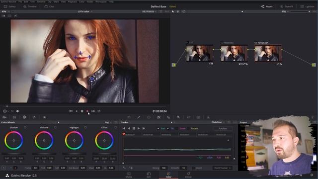Open the Blur palette
This screenshot has width=318, height=179.
coord(168,117)
